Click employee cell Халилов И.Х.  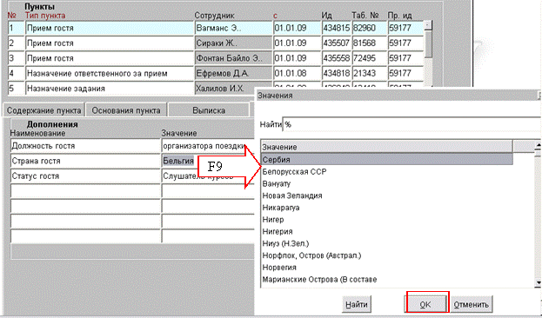[x=225, y=88]
